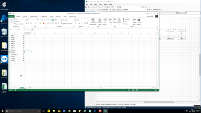This screenshot has height=113, width=201.
Task: Open the Zoom 100% dropdown in Process Studio
Action: pos(116,7)
